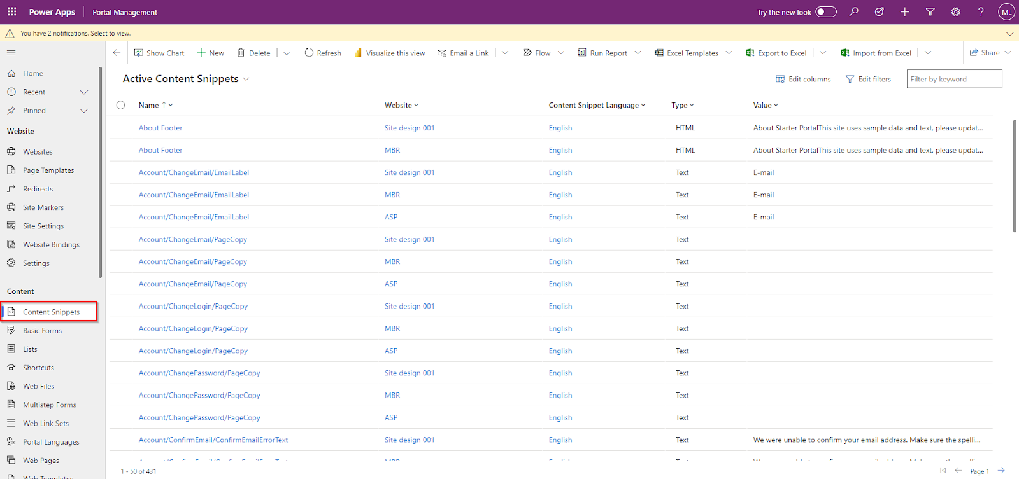1019x479 pixels.
Task: Click the Filter by keyword field
Action: (954, 79)
